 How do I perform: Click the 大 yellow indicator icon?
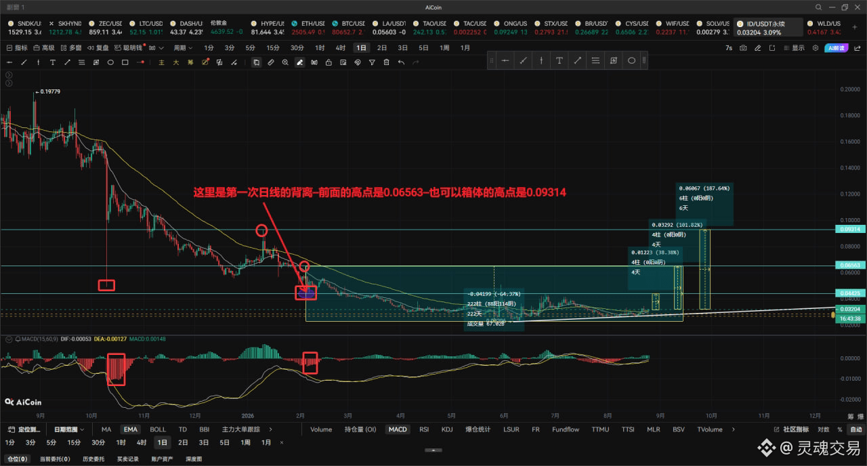[175, 62]
